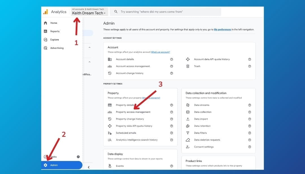Screen dimensions: 305x174
Task: Open the What's an account link
Action: [x=160, y=52]
